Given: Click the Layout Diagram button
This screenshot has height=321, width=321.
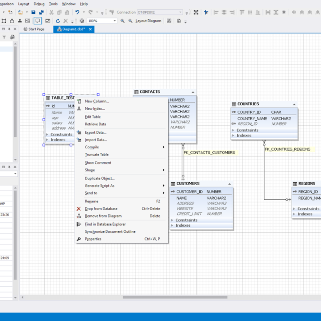Looking at the screenshot, I should point(148,21).
